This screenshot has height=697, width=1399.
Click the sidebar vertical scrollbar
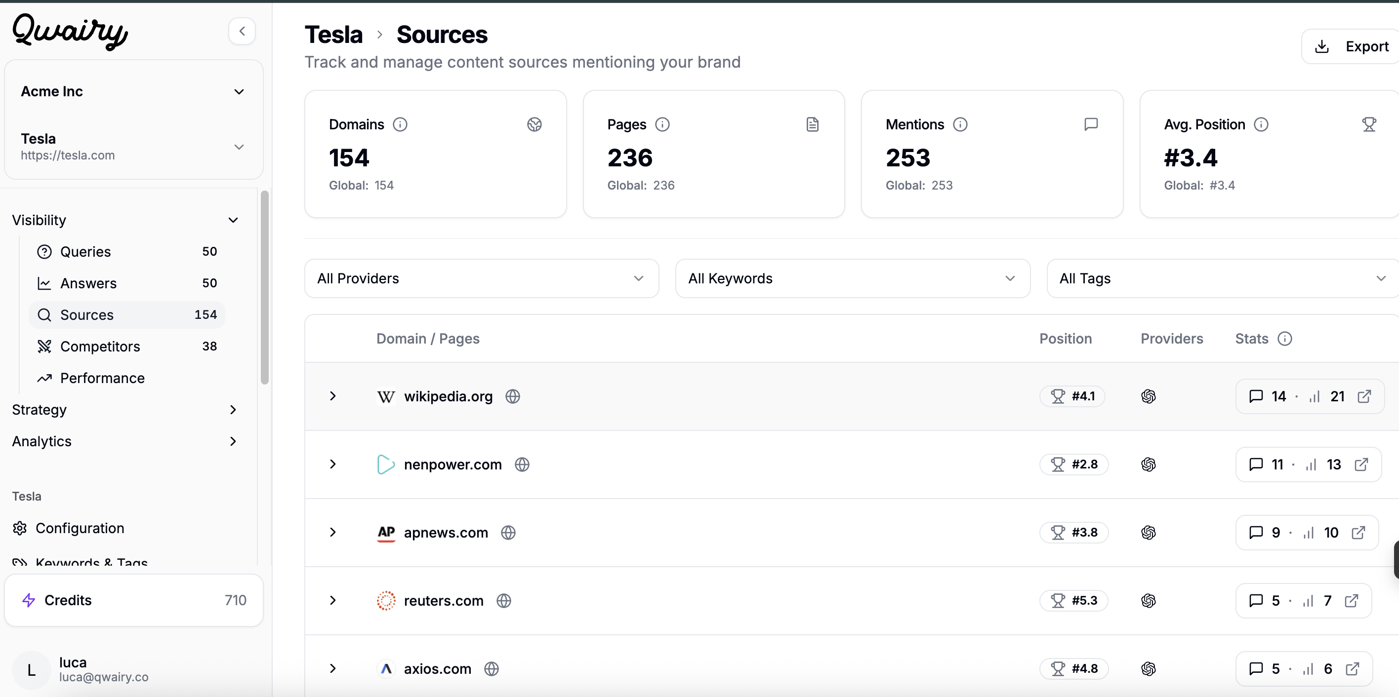click(264, 288)
